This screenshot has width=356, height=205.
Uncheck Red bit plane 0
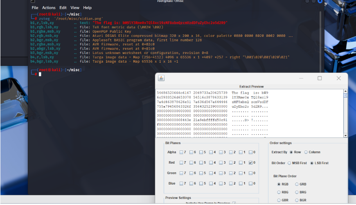coord(250,163)
